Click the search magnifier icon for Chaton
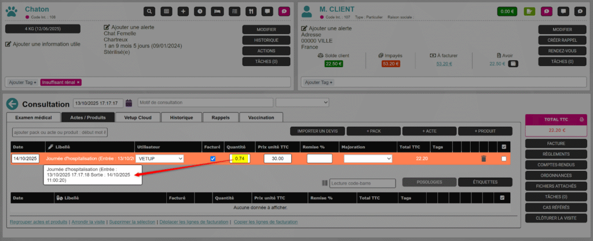The width and height of the screenshot is (593, 241). [x=149, y=11]
